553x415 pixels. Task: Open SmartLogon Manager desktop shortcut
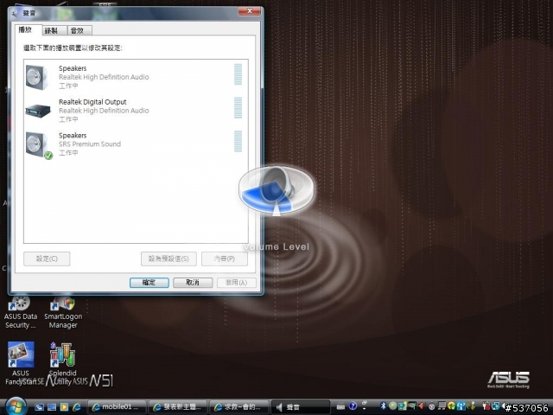tap(63, 312)
